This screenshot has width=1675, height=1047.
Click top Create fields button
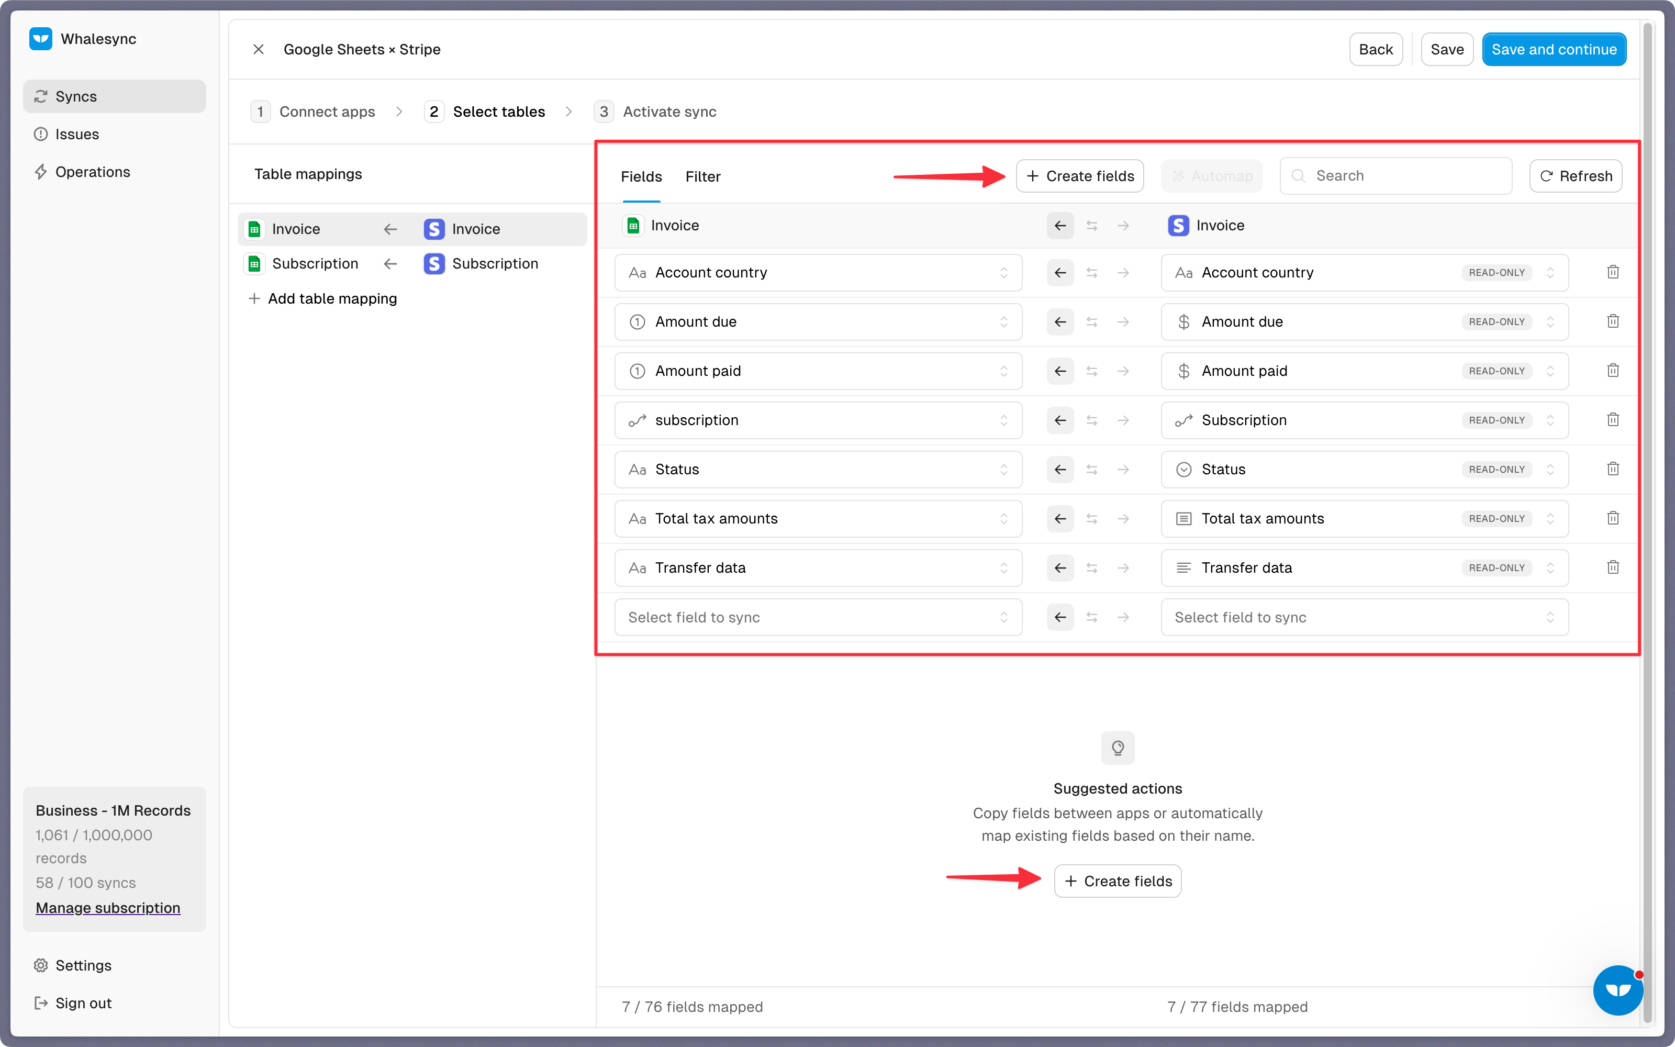[1080, 176]
